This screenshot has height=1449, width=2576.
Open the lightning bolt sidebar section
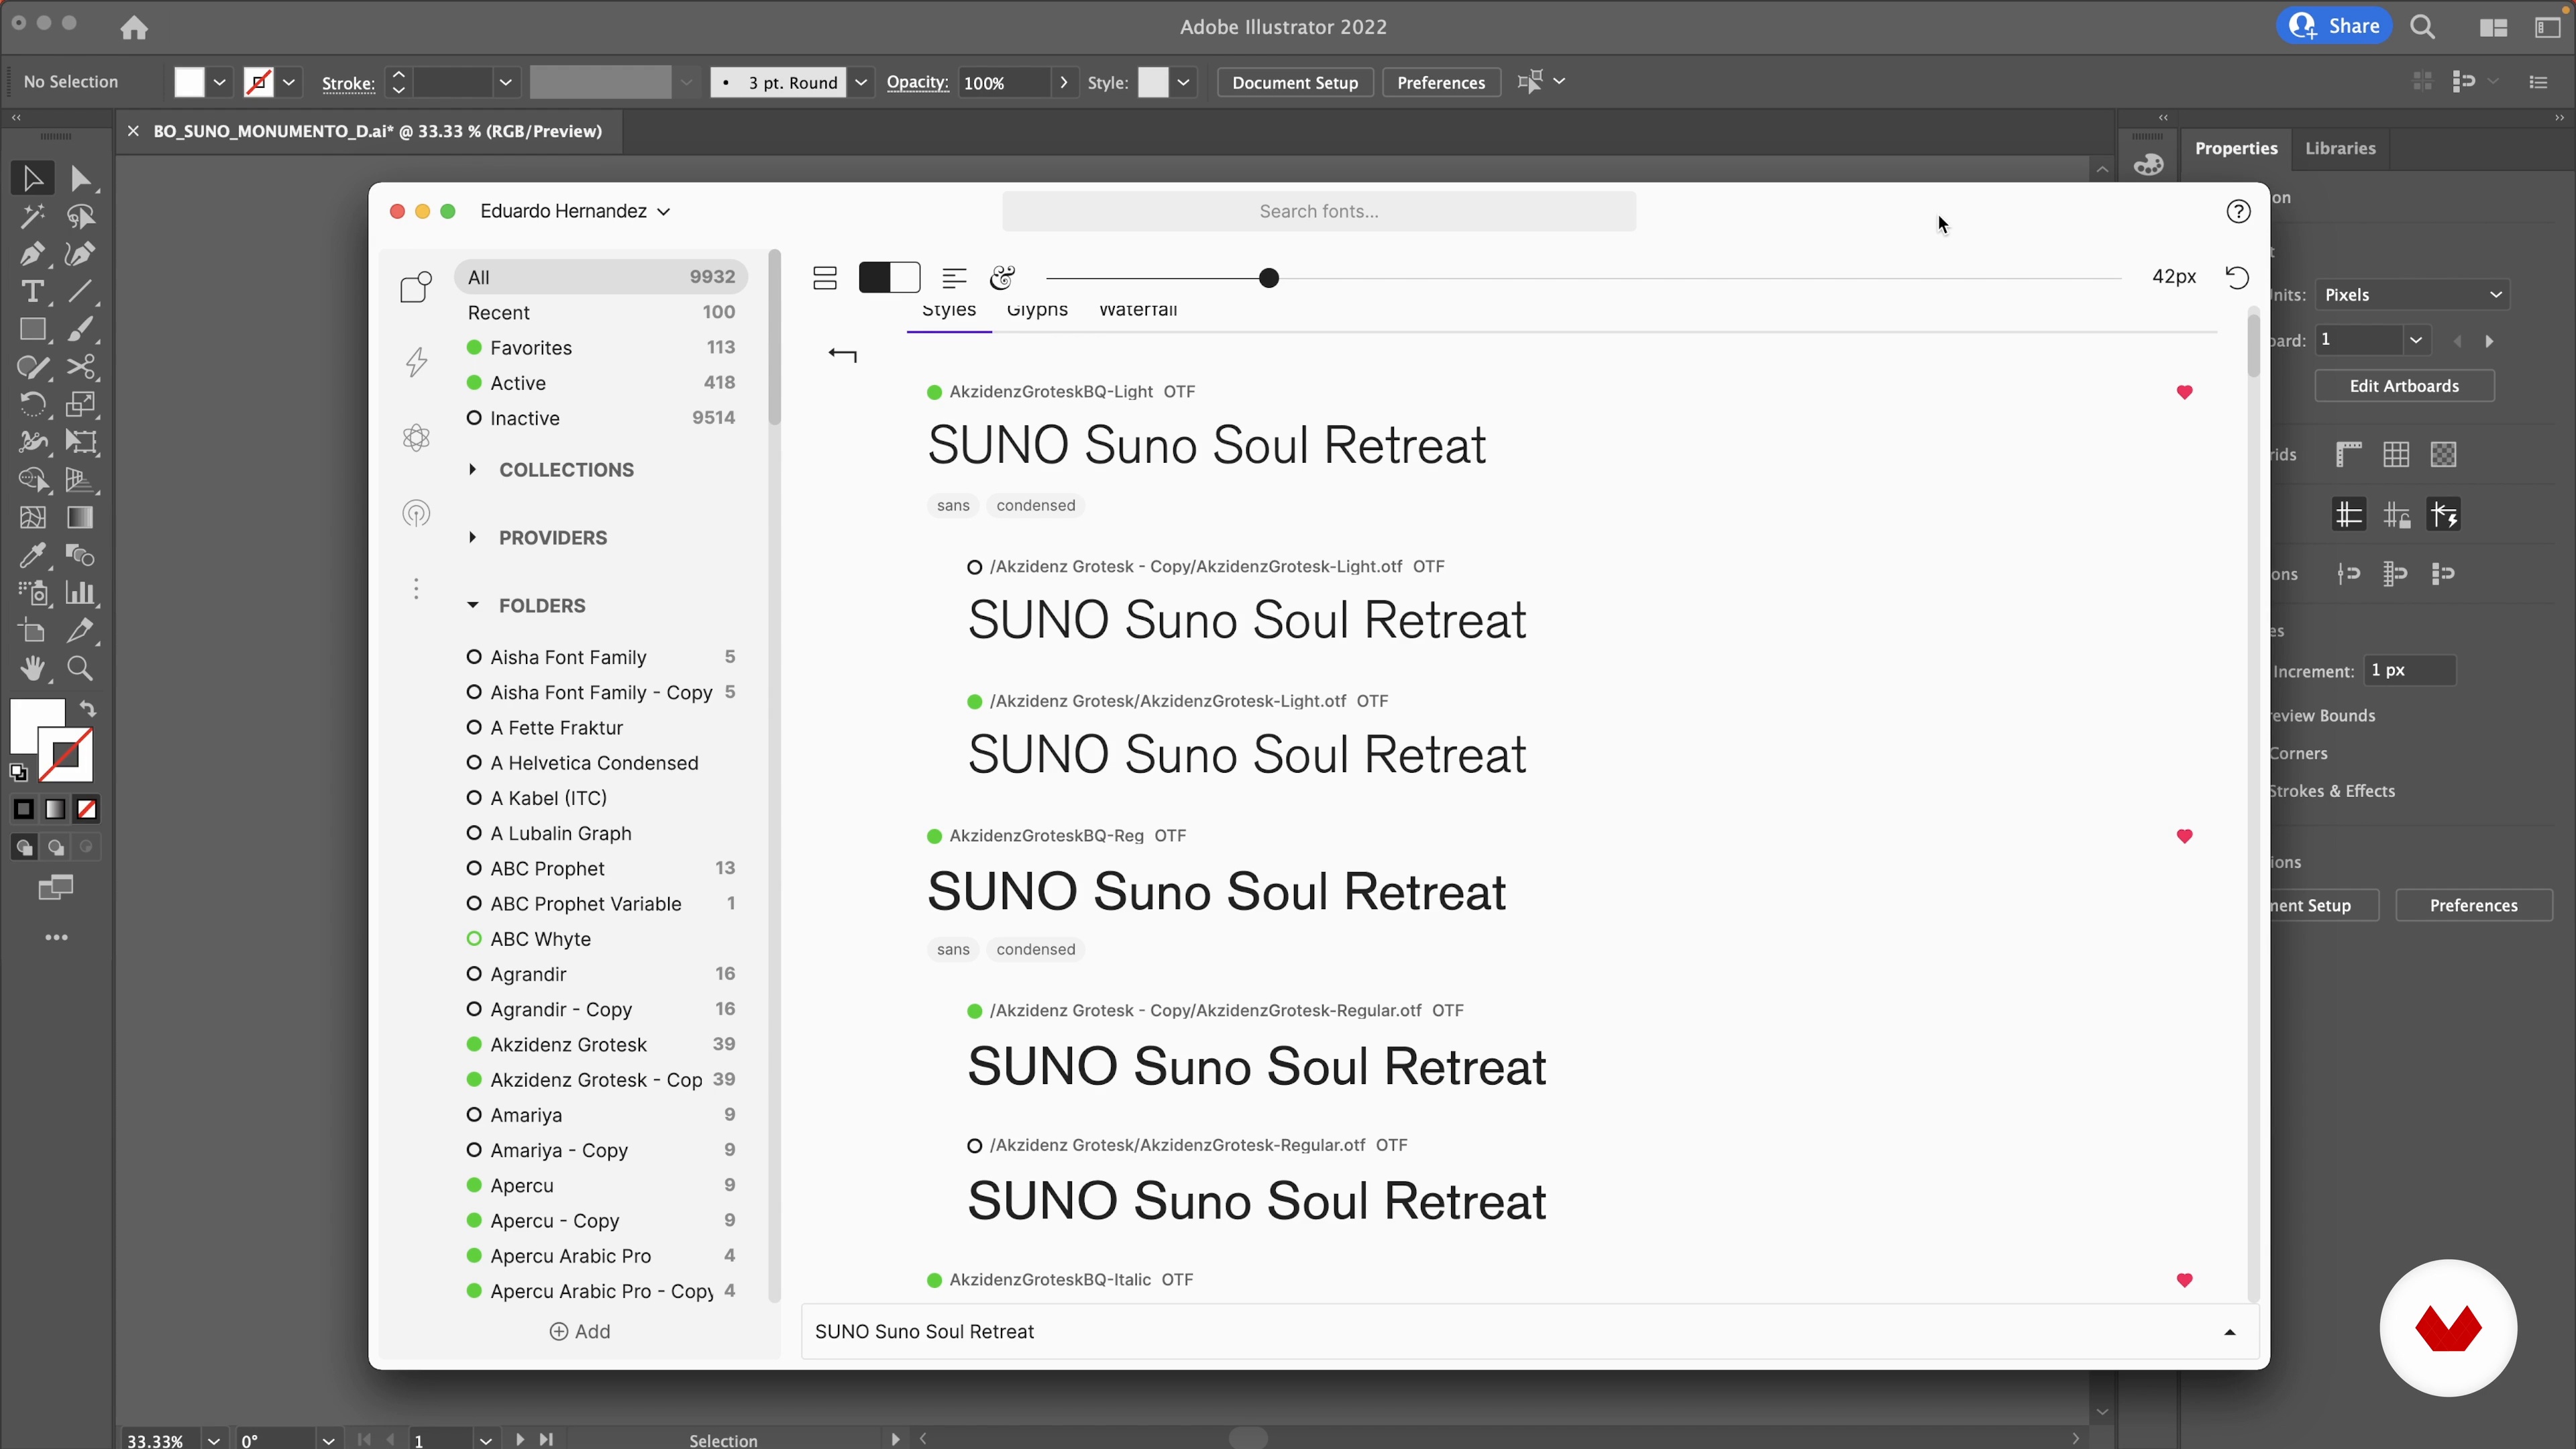[416, 361]
